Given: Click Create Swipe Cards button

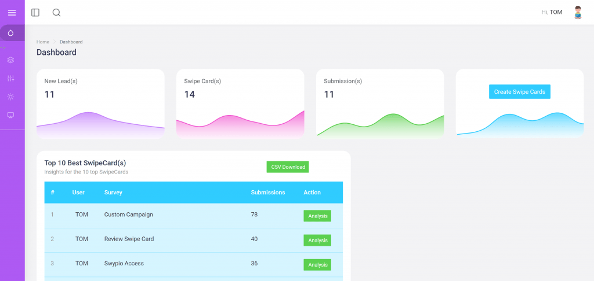Looking at the screenshot, I should coord(519,92).
